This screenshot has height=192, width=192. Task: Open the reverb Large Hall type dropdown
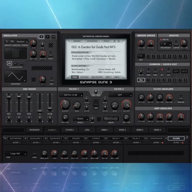click(16, 154)
